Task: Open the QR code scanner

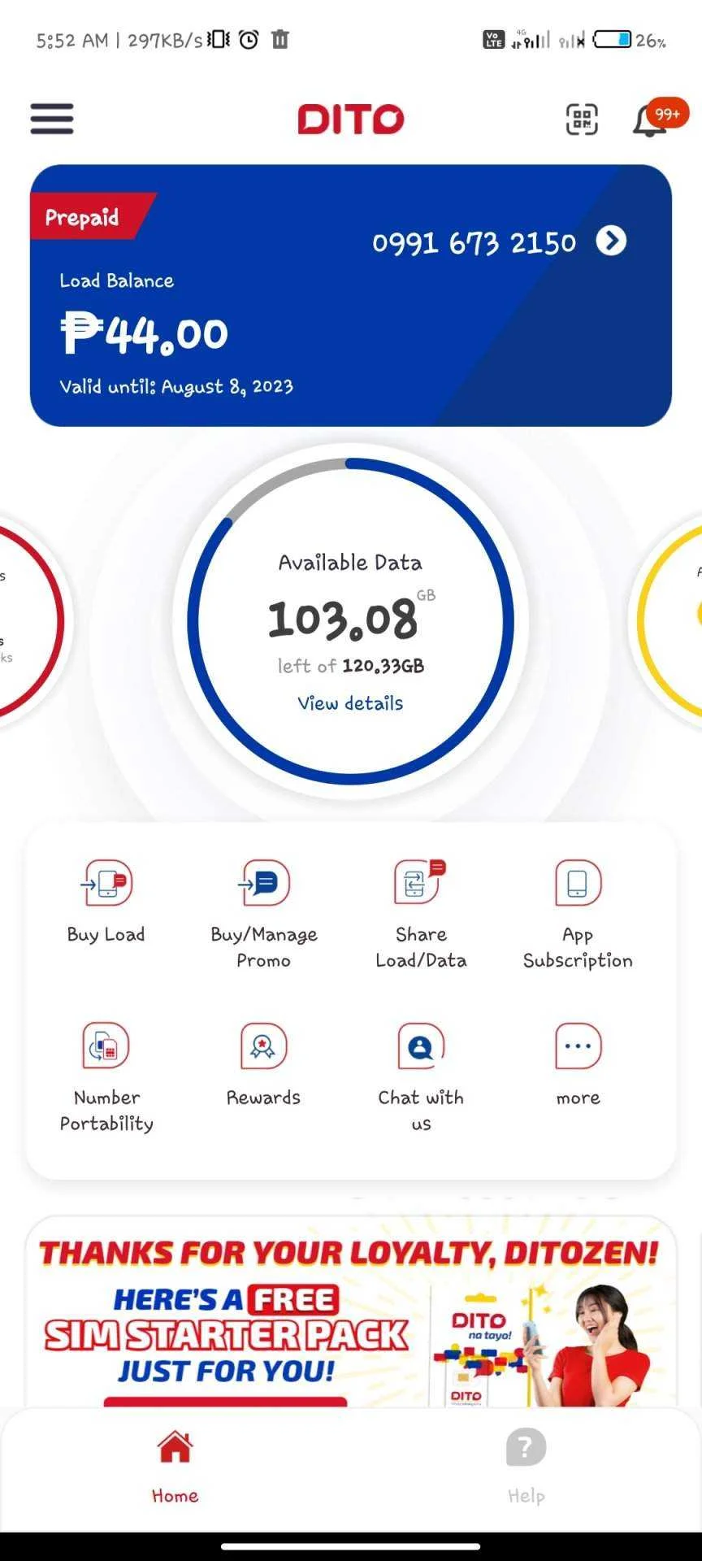Action: pos(582,120)
